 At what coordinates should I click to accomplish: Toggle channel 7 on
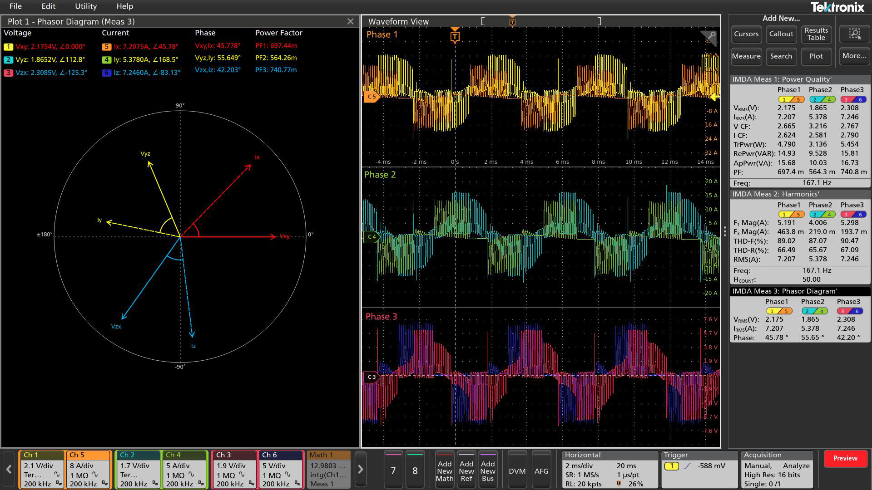pos(393,470)
